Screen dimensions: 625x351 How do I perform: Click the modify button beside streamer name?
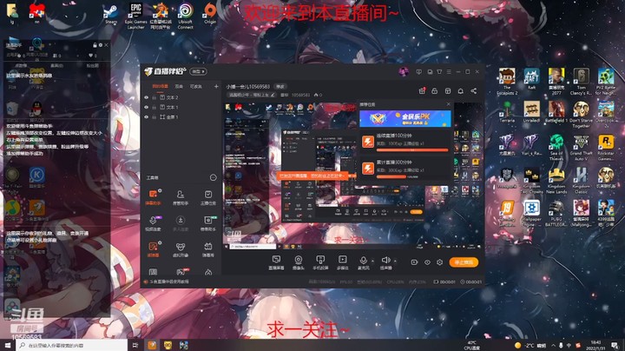pyautogui.click(x=280, y=87)
